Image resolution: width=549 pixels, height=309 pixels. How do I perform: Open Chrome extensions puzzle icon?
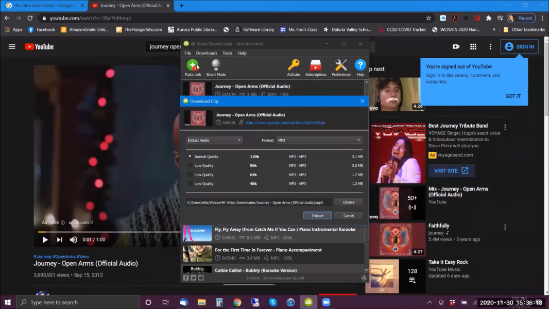[488, 18]
